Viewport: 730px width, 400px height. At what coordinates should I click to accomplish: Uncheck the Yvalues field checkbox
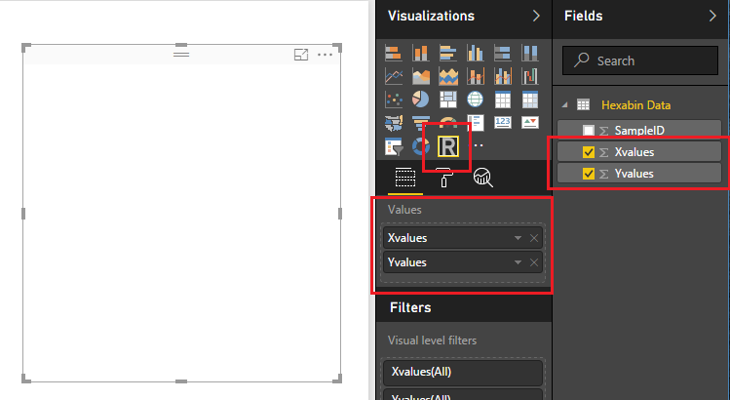[589, 174]
